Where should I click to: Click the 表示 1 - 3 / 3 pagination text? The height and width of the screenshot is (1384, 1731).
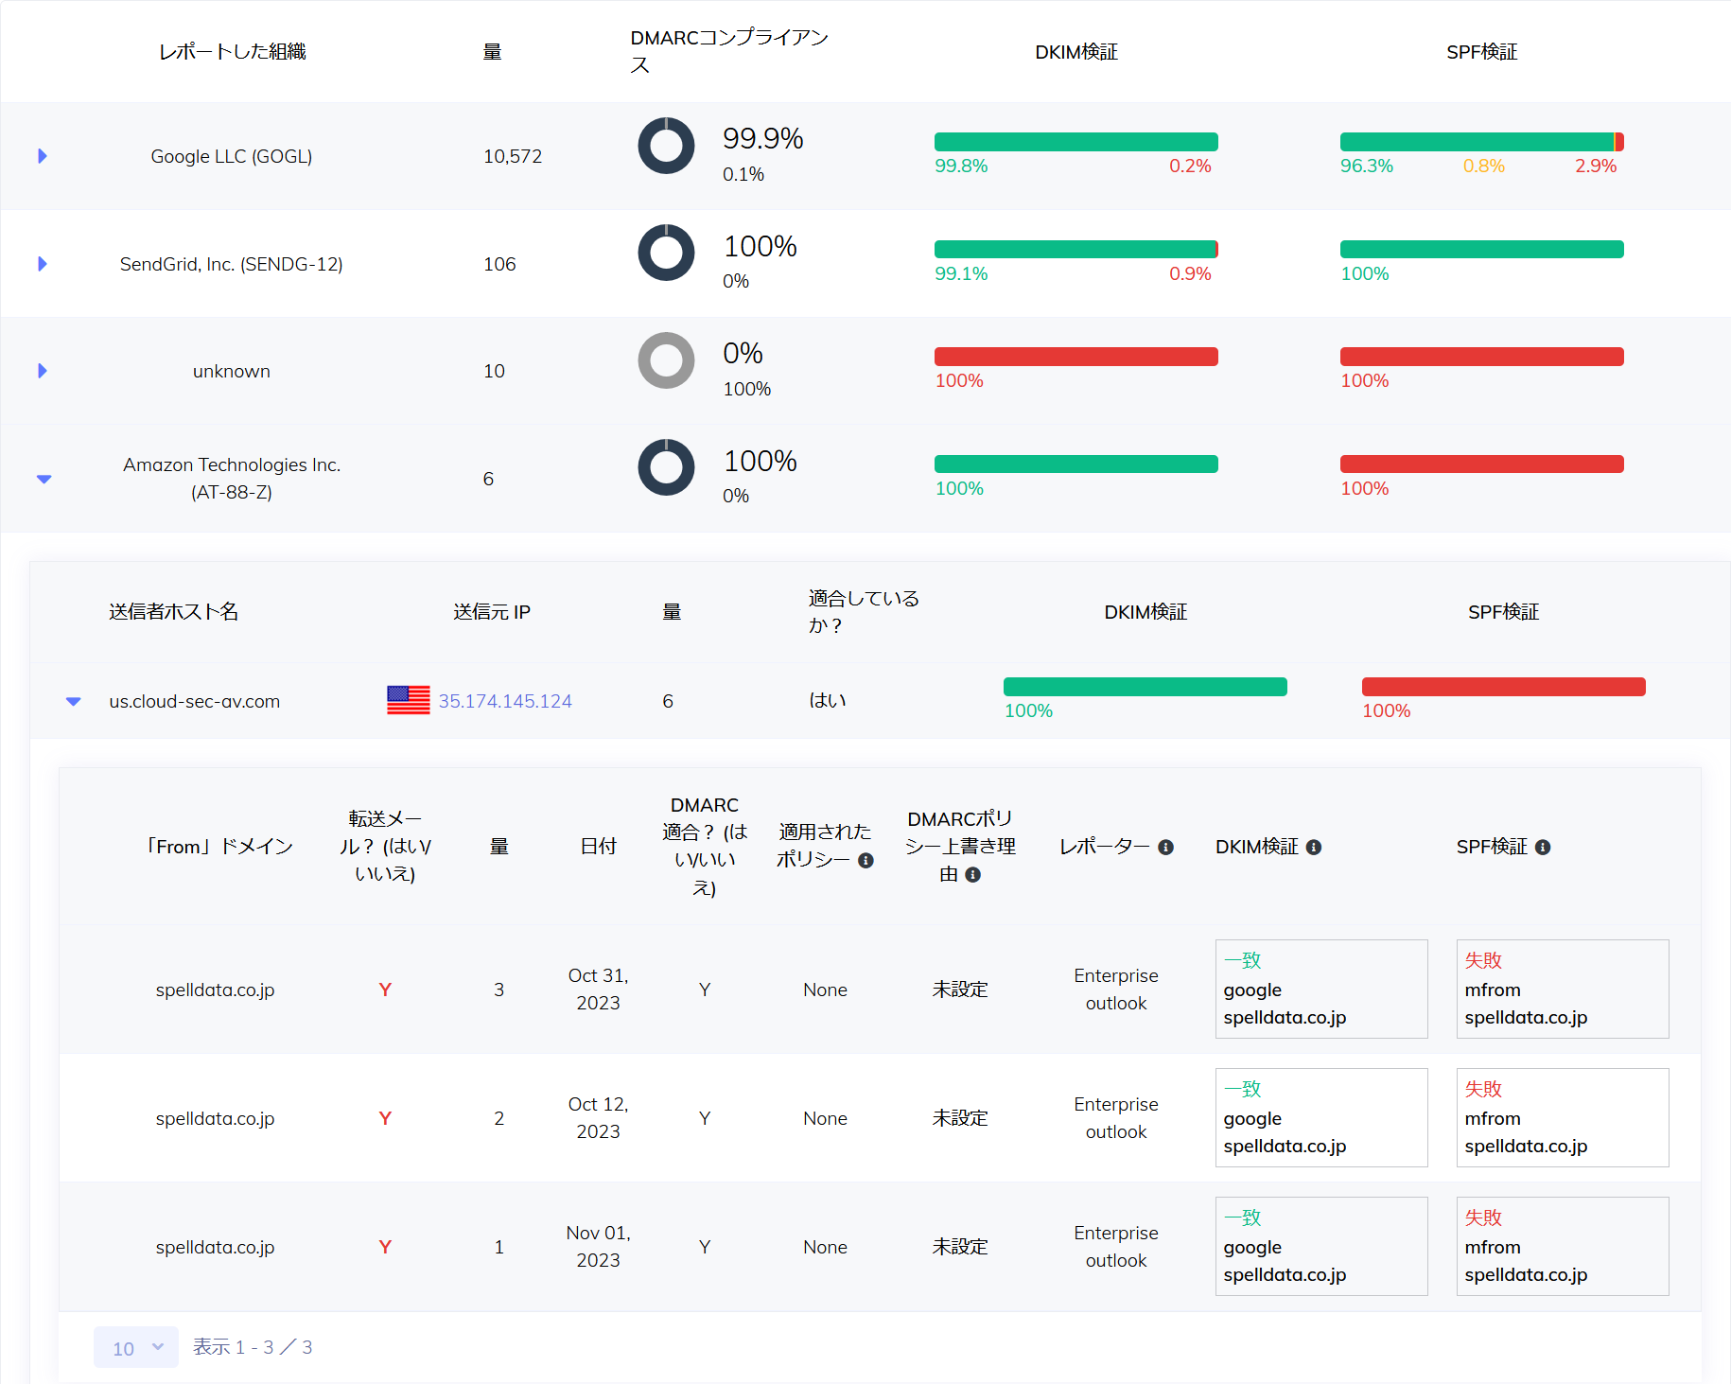[253, 1347]
